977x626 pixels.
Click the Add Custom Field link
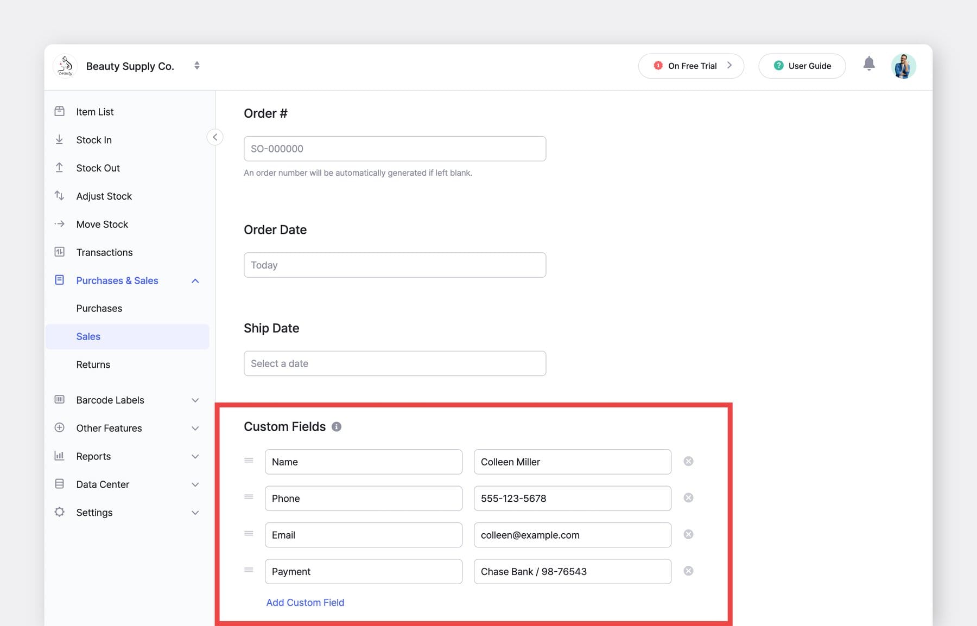point(305,602)
